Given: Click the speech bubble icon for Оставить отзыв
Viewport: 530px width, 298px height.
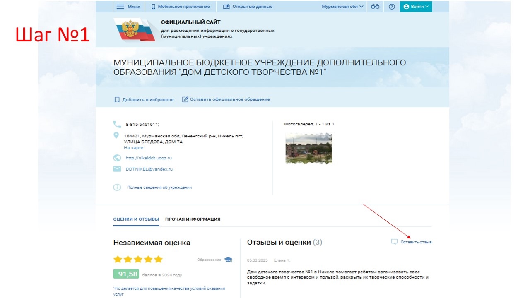Looking at the screenshot, I should tap(394, 242).
